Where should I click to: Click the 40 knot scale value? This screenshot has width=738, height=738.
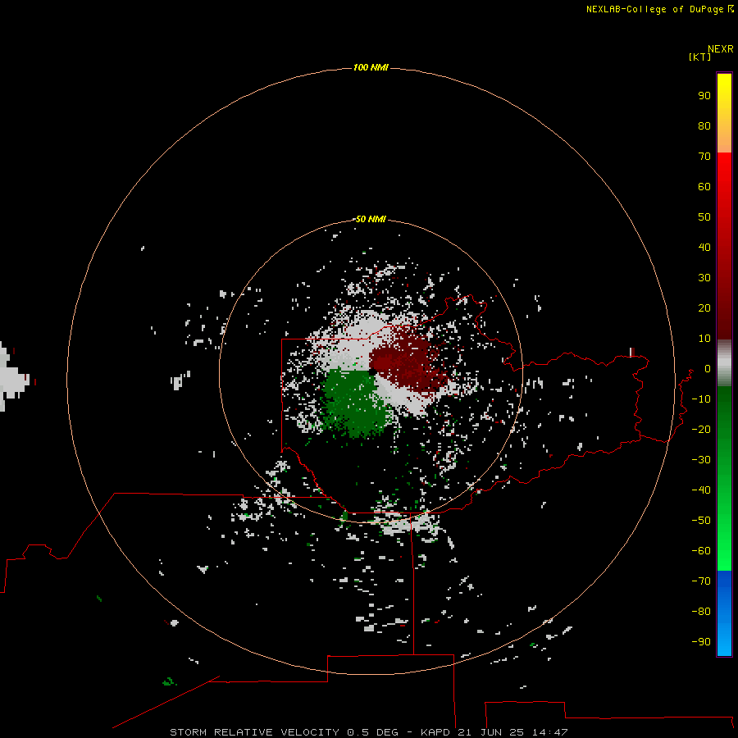point(704,247)
